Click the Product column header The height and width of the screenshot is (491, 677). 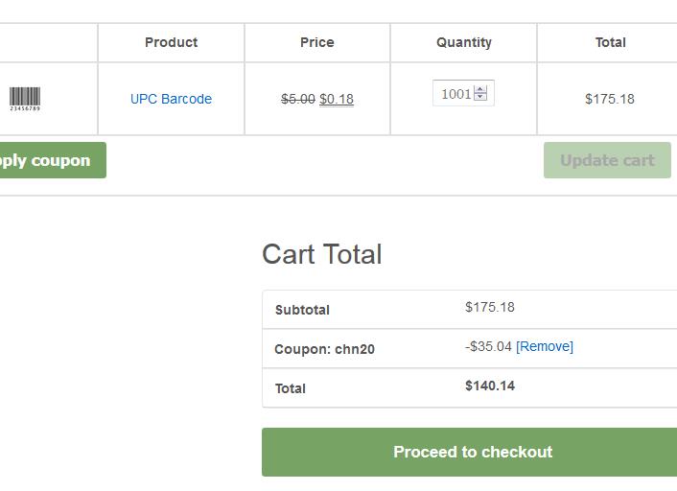tap(171, 42)
